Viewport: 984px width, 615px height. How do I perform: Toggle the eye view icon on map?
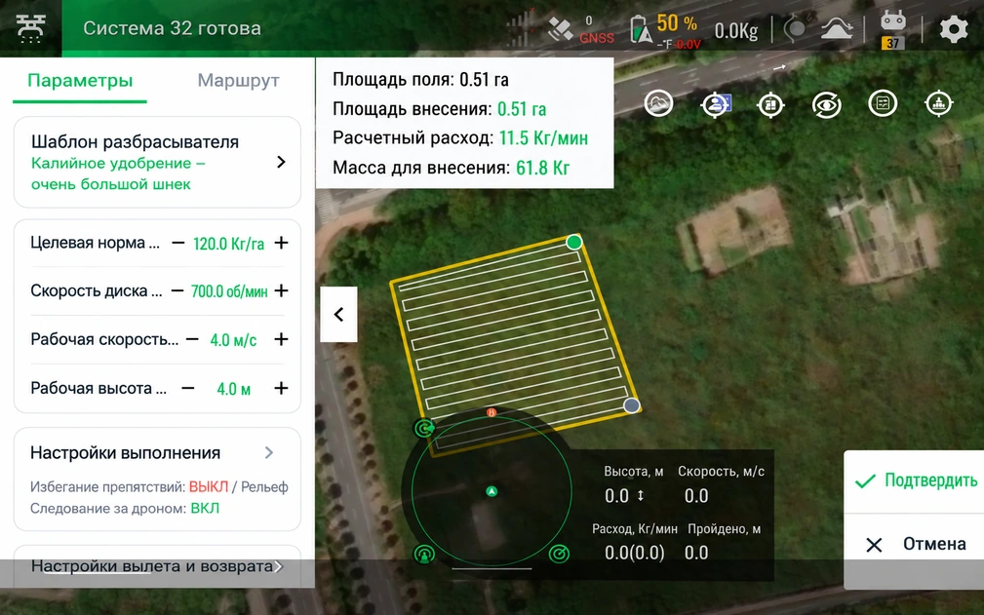tap(826, 104)
